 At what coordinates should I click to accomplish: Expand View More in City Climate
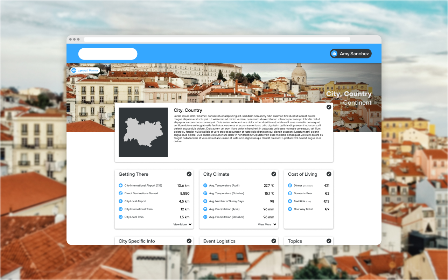267,224
